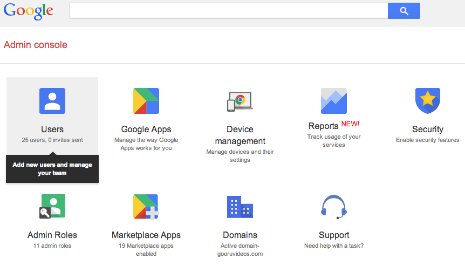Click the Device management icon
The image size is (465, 265).
click(240, 101)
